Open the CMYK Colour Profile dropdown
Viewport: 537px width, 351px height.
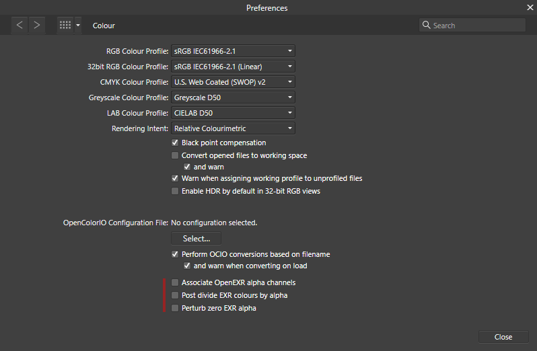pos(233,82)
